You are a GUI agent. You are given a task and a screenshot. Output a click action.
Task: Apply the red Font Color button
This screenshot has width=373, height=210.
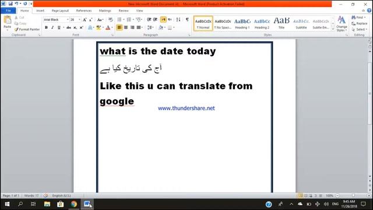[108, 27]
